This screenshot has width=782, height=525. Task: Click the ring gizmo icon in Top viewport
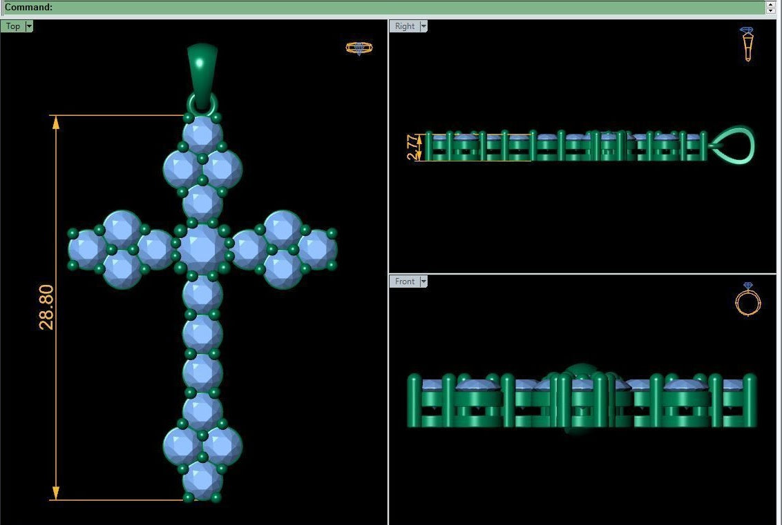click(359, 48)
